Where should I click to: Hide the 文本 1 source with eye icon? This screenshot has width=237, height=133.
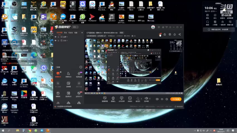55,40
